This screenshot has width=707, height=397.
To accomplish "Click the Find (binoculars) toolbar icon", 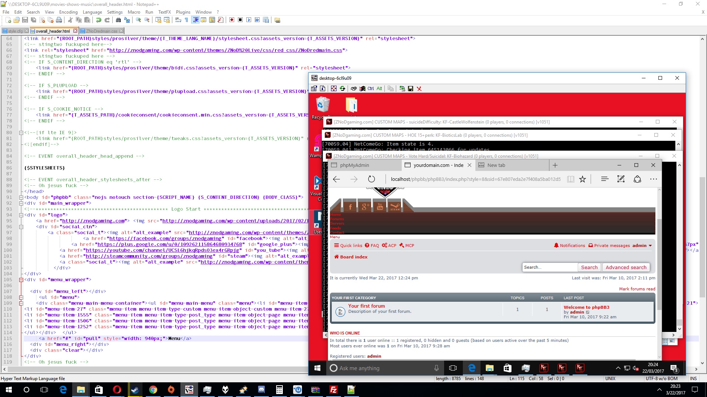I will click(119, 20).
